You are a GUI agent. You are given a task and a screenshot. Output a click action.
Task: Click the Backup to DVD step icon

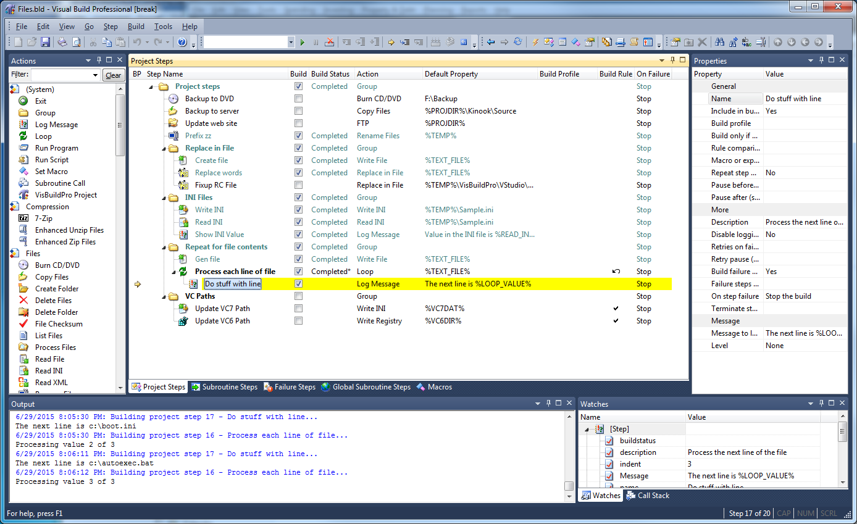tap(173, 99)
